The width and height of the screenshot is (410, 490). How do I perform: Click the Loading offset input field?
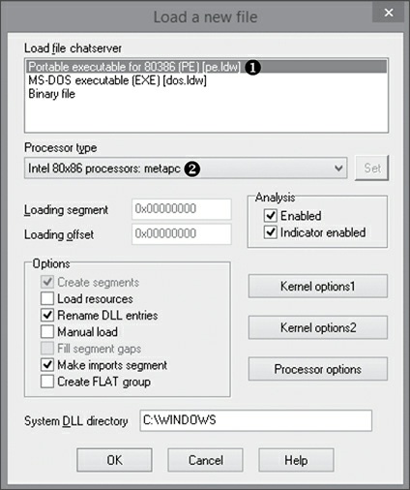182,233
